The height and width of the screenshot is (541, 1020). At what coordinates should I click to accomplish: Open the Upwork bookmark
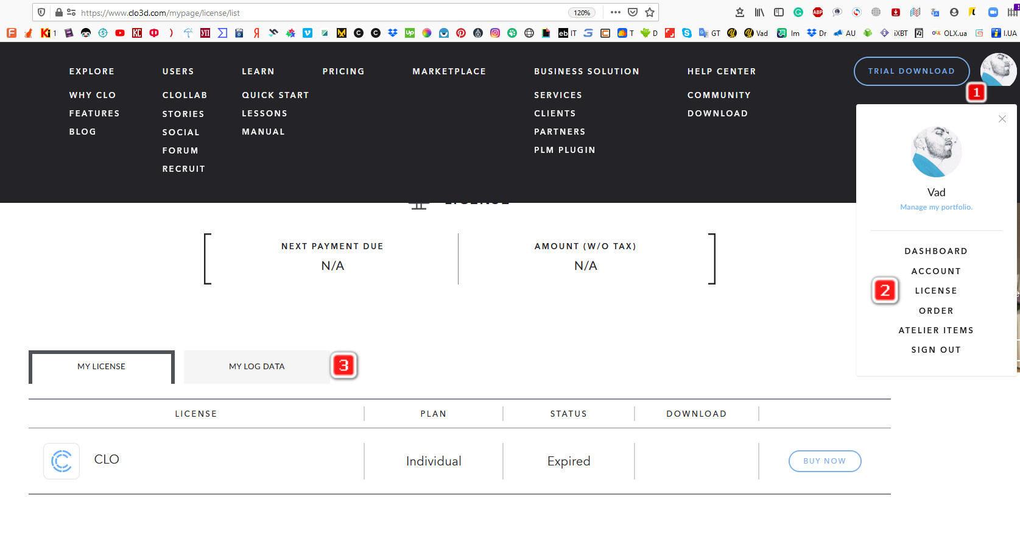410,33
